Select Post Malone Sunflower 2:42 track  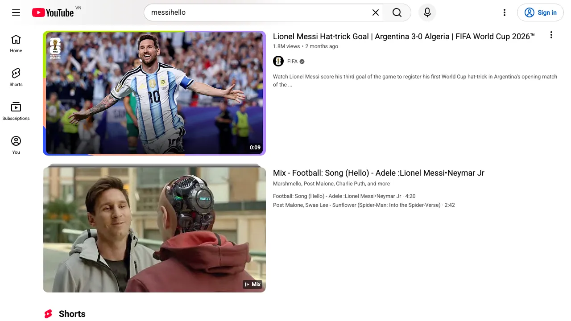(364, 205)
